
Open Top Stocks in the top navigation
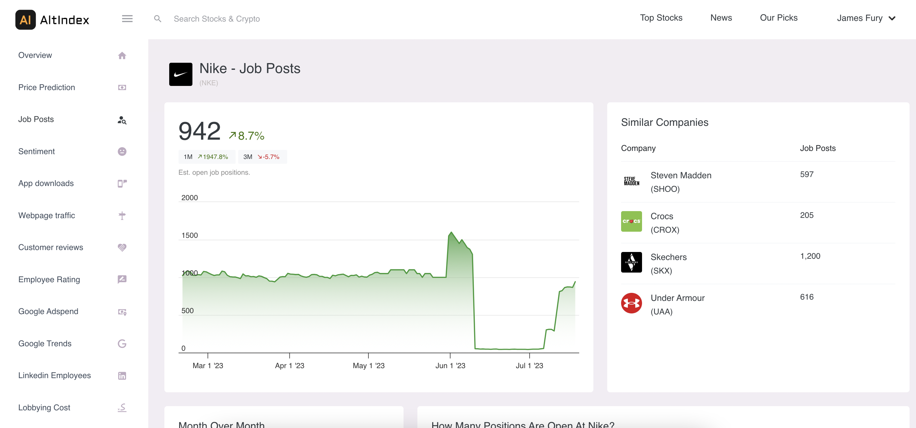[x=661, y=18]
